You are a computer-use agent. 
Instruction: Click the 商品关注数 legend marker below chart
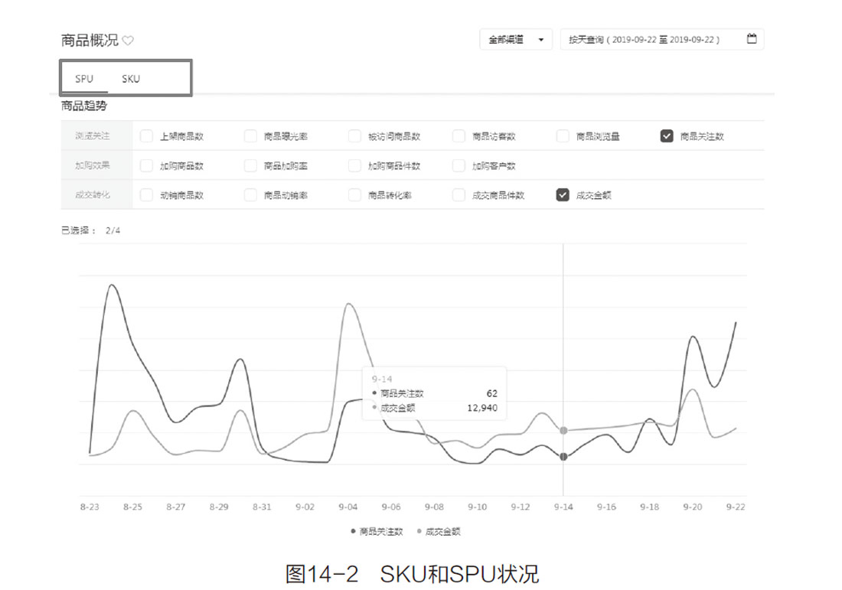point(353,530)
